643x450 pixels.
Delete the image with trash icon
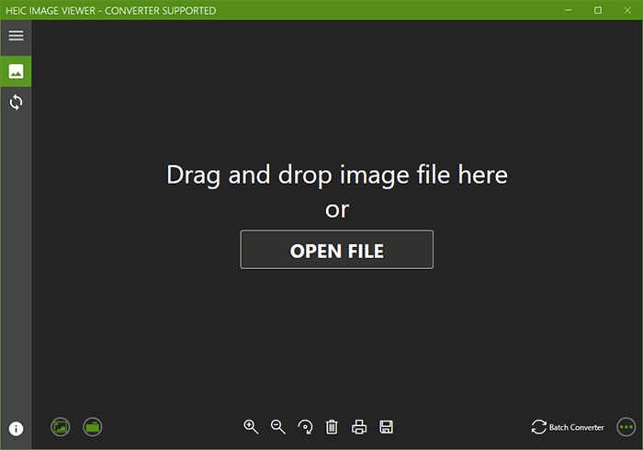point(332,426)
